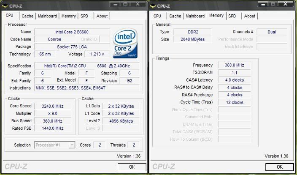This screenshot has height=175, width=297.
Task: Open Mainboard tab in the processor window
Action: pyautogui.click(x=47, y=16)
